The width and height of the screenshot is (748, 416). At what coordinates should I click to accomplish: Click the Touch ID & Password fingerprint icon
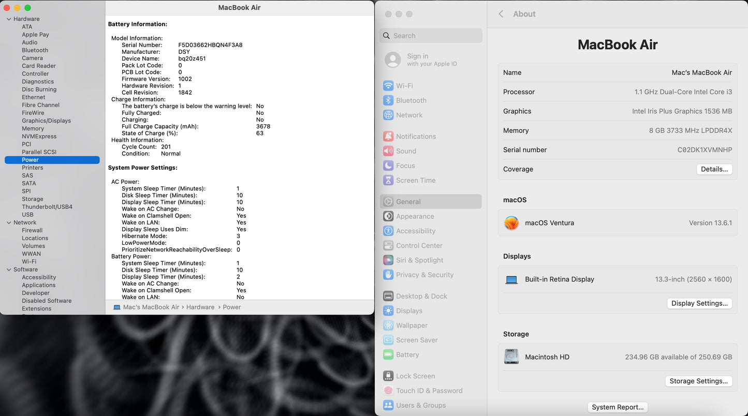click(x=388, y=391)
